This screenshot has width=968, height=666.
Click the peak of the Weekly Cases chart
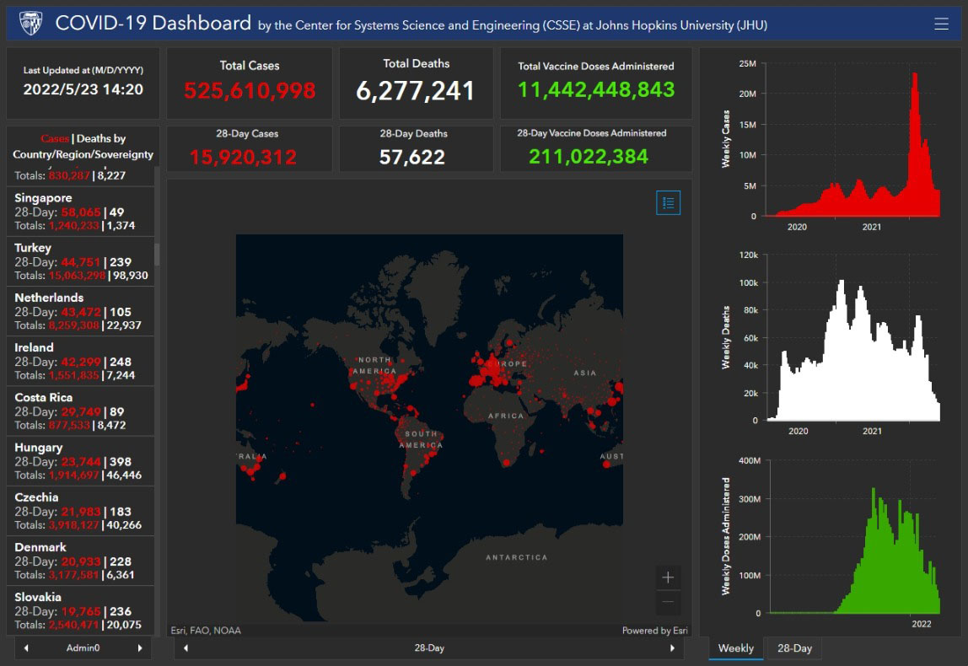tap(915, 76)
